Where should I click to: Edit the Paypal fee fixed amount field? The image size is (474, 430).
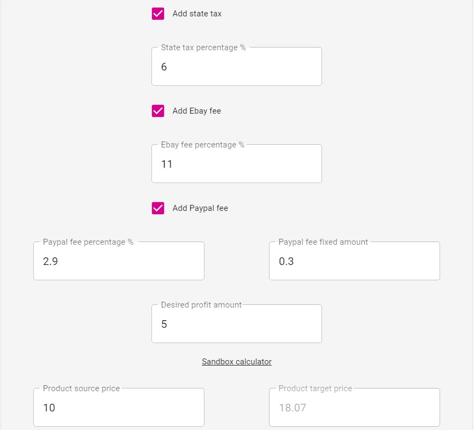[x=354, y=261]
